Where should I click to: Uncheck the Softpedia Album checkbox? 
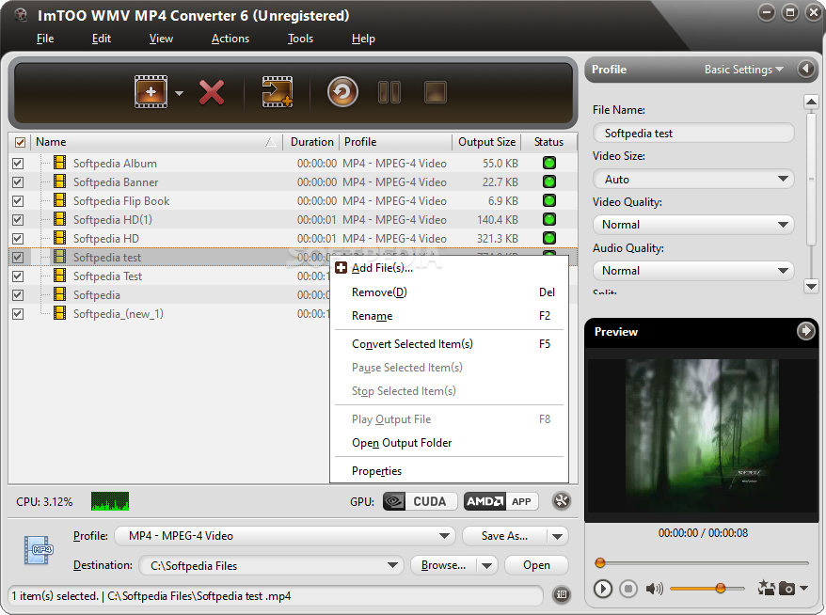(18, 164)
